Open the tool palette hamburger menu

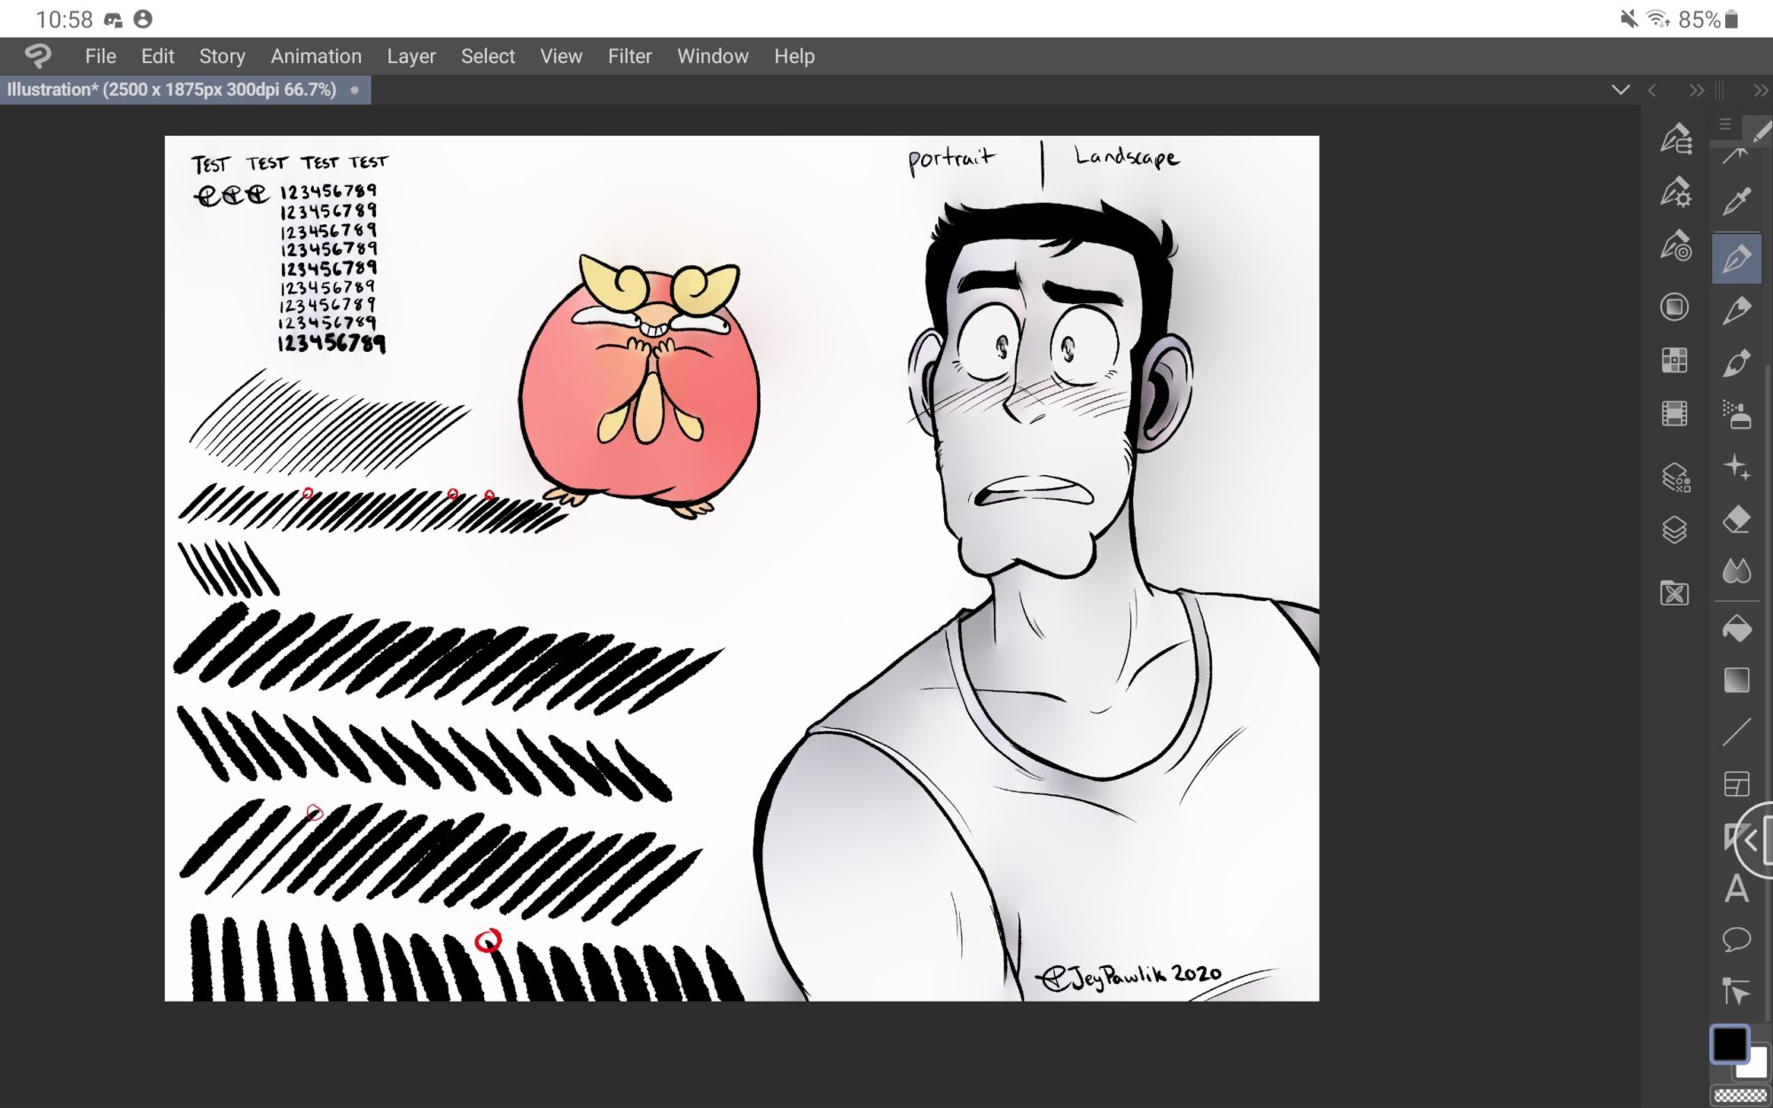tap(1725, 124)
